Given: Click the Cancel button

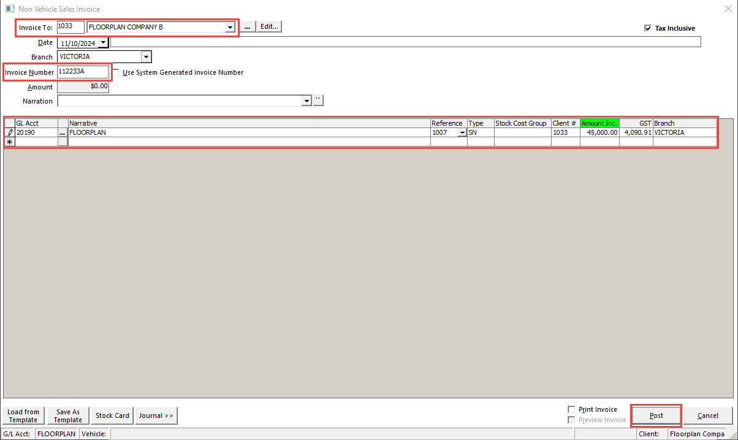Looking at the screenshot, I should click(x=708, y=415).
